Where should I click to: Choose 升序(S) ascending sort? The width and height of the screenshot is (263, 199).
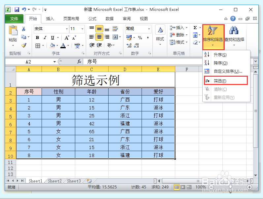(226, 55)
